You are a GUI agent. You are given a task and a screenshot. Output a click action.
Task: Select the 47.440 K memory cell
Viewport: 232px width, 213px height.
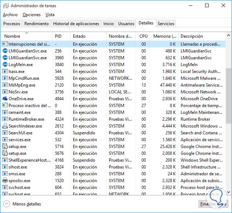tap(168, 85)
